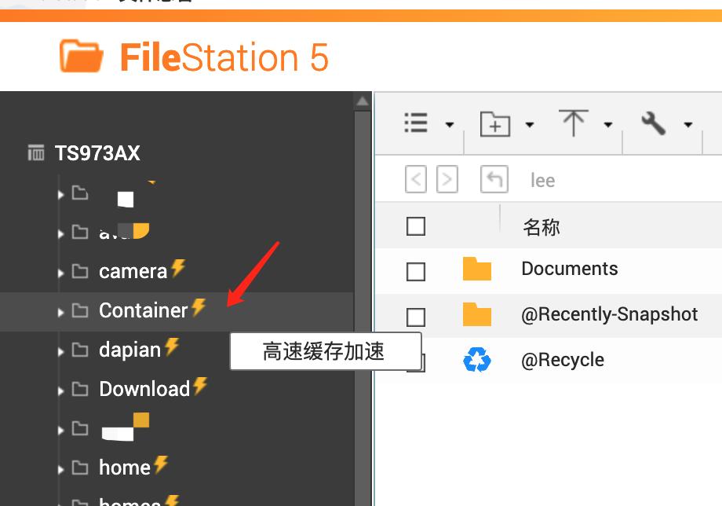Click the TS973AX NAS icon

[x=36, y=152]
